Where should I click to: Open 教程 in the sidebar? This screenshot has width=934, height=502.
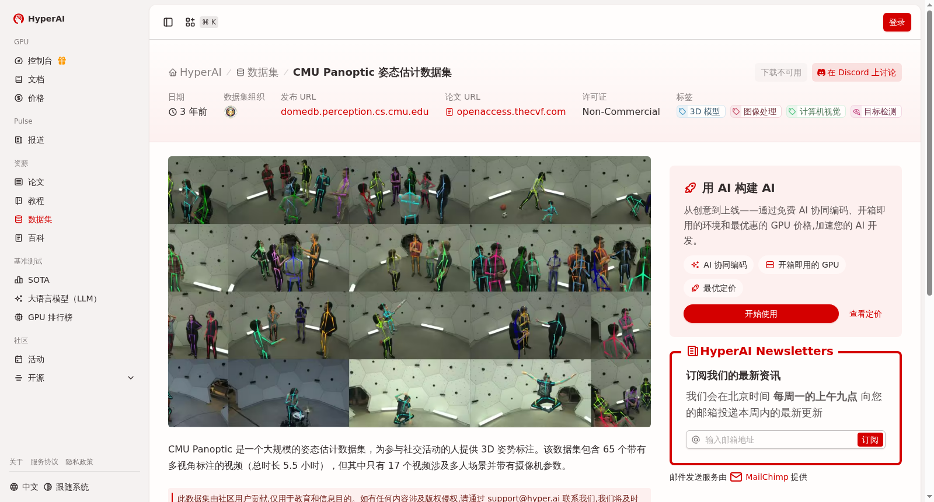[36, 201]
